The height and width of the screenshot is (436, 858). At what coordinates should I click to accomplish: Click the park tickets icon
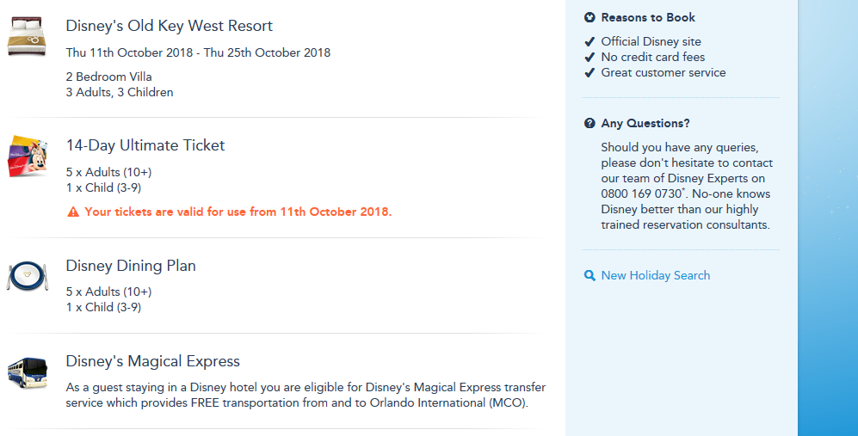[27, 157]
